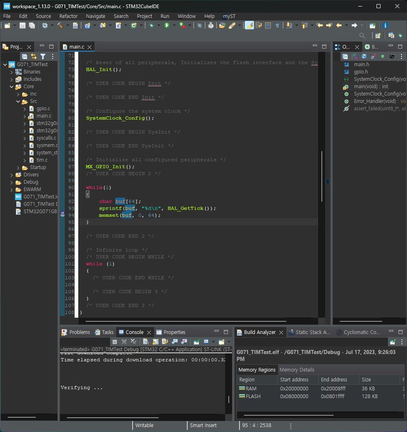Click the toolbar search magnifier icon
This screenshot has height=432, width=407.
362,35
